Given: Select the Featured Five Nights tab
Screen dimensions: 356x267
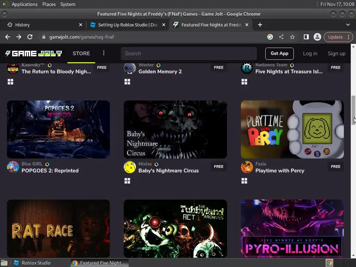Looking at the screenshot, I should (210, 25).
